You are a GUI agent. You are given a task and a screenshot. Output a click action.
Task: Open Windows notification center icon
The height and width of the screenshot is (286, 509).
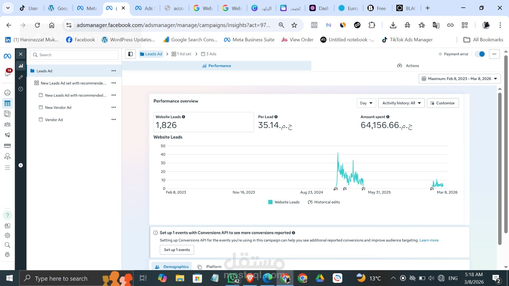click(497, 279)
